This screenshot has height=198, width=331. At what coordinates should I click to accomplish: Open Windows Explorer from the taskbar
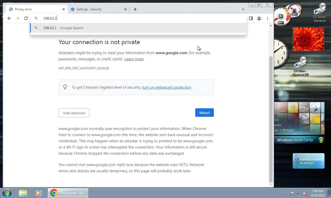pyautogui.click(x=23, y=193)
